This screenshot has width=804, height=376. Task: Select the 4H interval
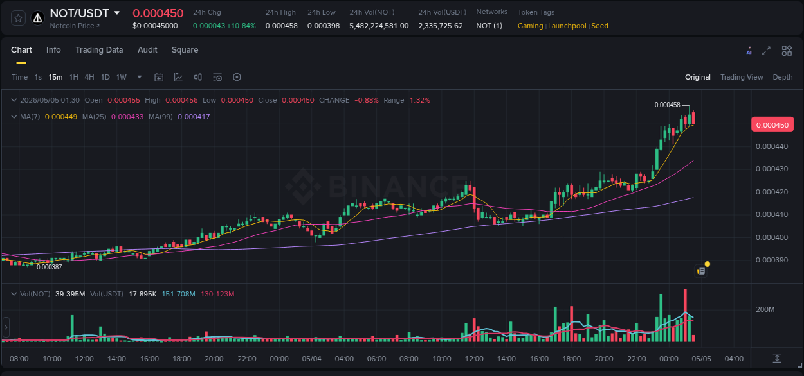click(x=89, y=77)
